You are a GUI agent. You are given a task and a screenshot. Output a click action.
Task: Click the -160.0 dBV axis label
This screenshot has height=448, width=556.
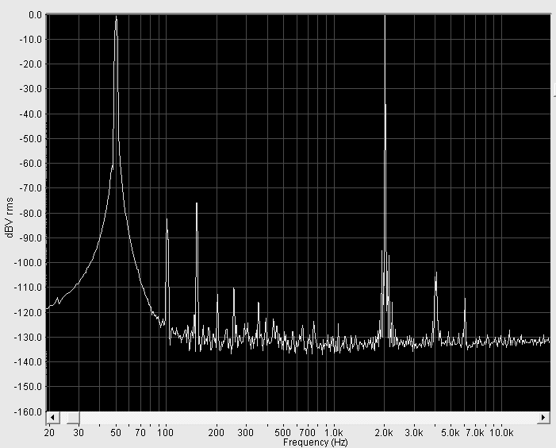tap(28, 411)
